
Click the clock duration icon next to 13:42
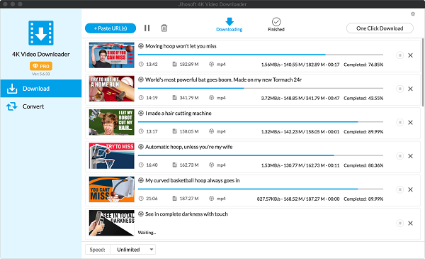tap(141, 65)
